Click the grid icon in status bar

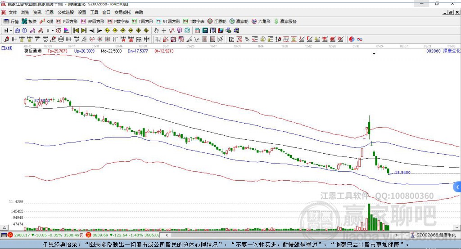coord(4,235)
